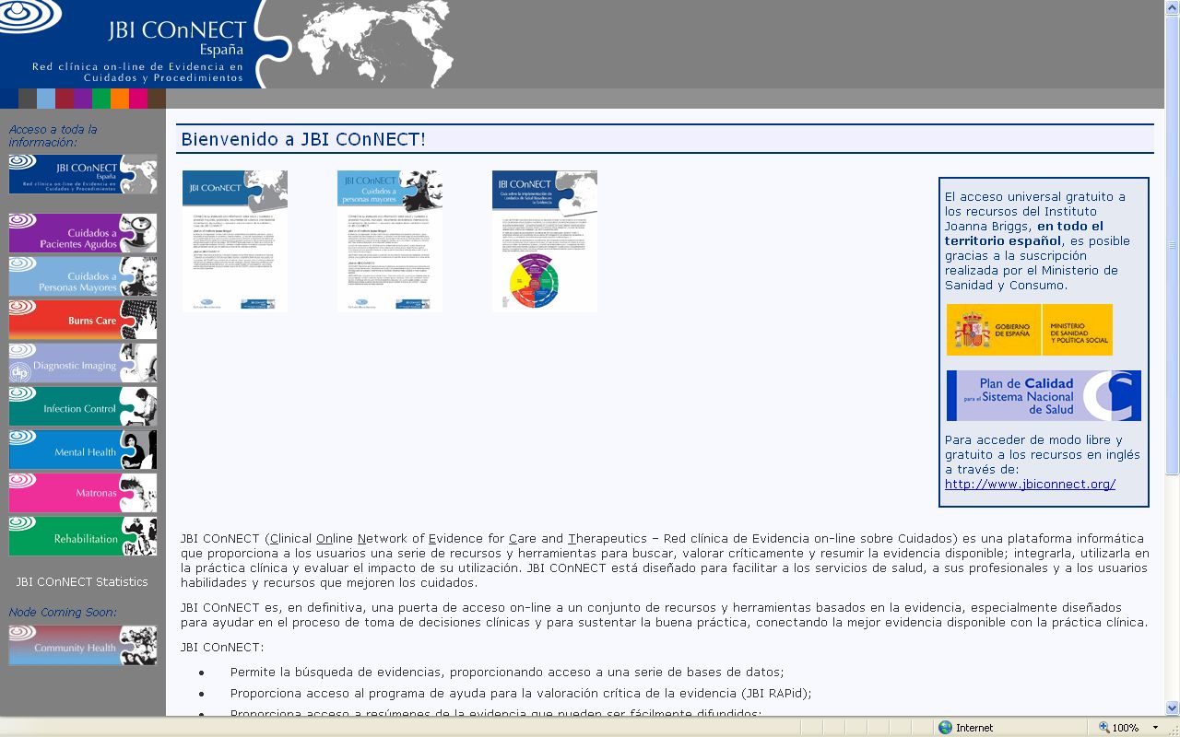The width and height of the screenshot is (1180, 737).
Task: Open the Rehabilitation node
Action: point(82,536)
